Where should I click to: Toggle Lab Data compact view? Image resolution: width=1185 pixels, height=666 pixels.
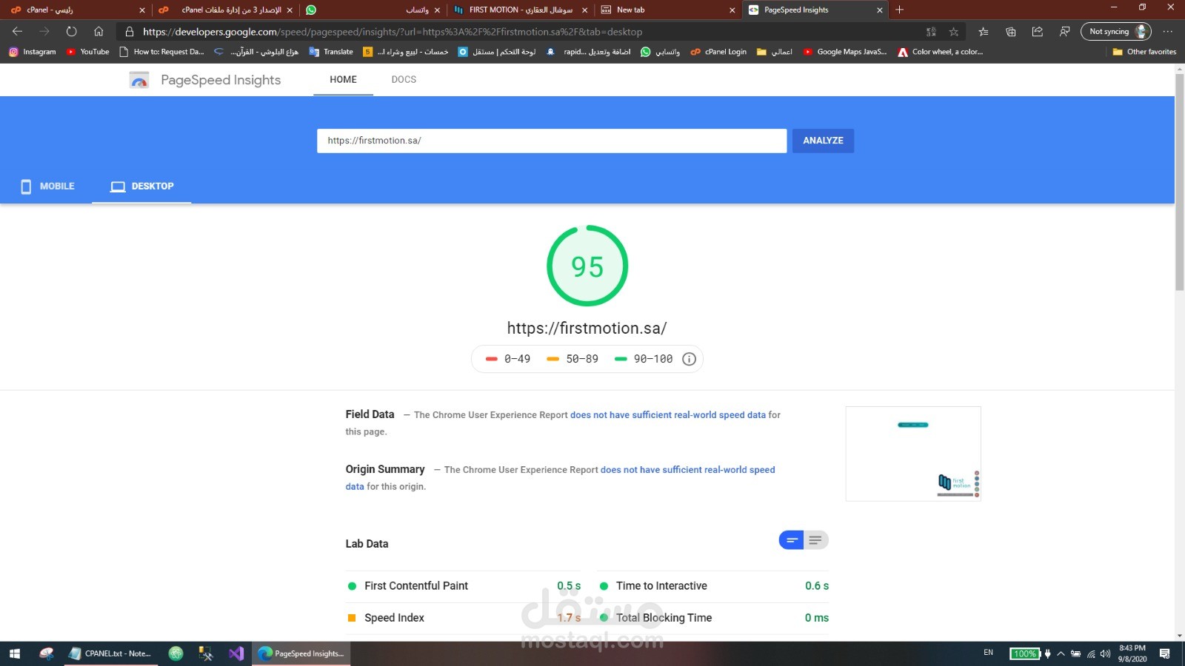pos(791,540)
